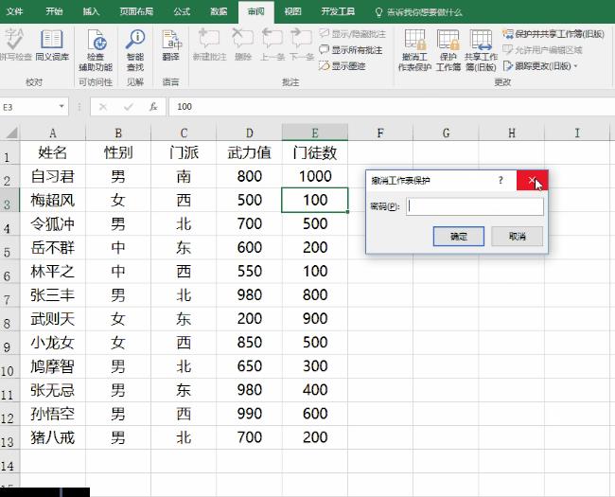Close the unprotect sheet dialog
615x497 pixels.
[x=532, y=180]
